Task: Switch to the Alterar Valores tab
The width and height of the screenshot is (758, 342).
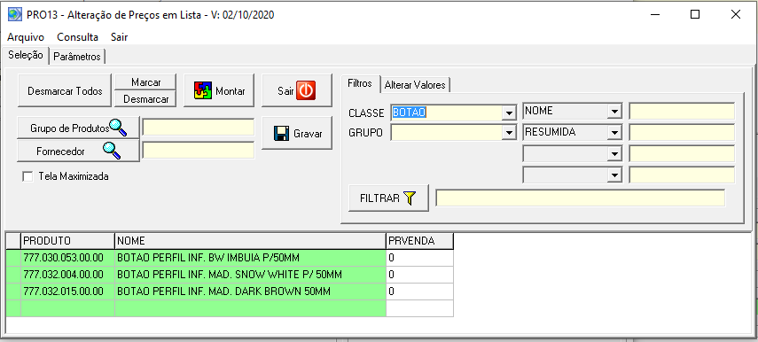Action: click(x=415, y=85)
